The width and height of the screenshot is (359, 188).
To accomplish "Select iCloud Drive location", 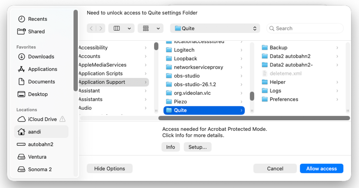I will 41,119.
